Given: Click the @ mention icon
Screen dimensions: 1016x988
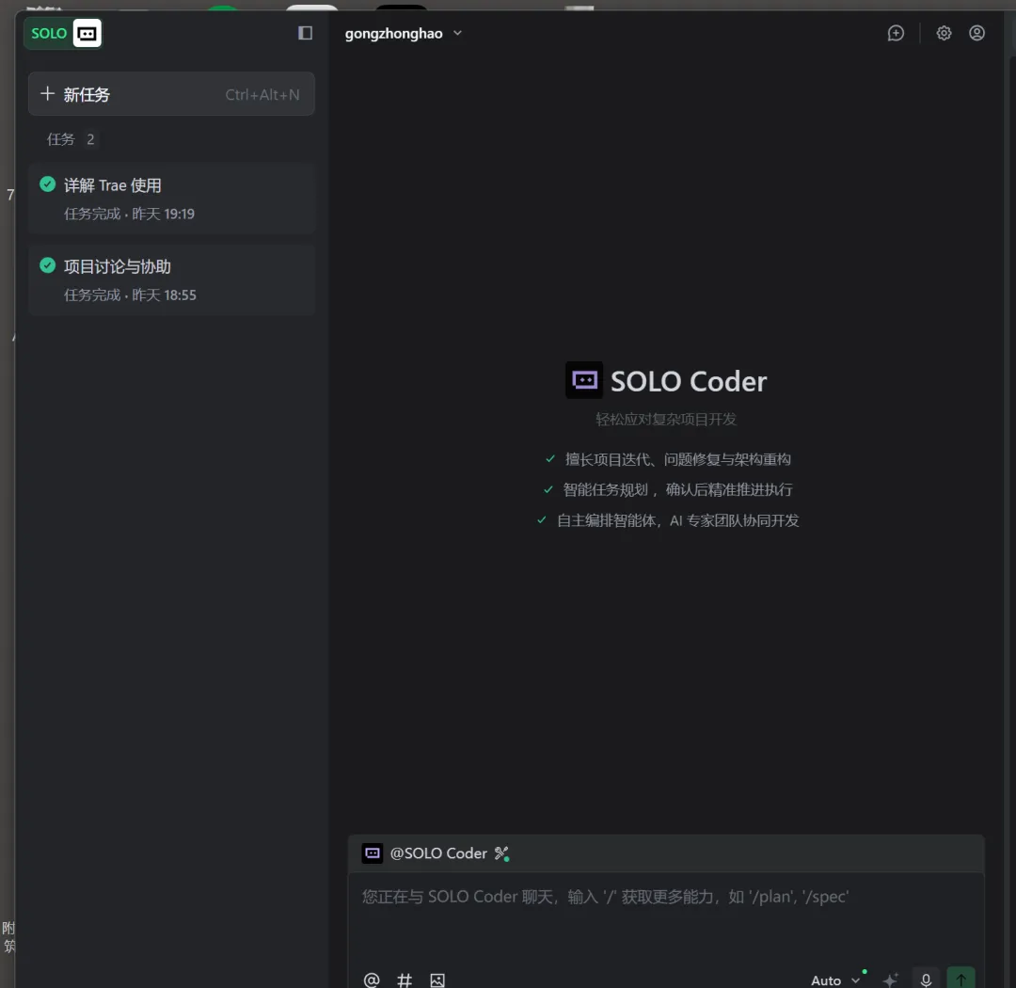Looking at the screenshot, I should (372, 980).
